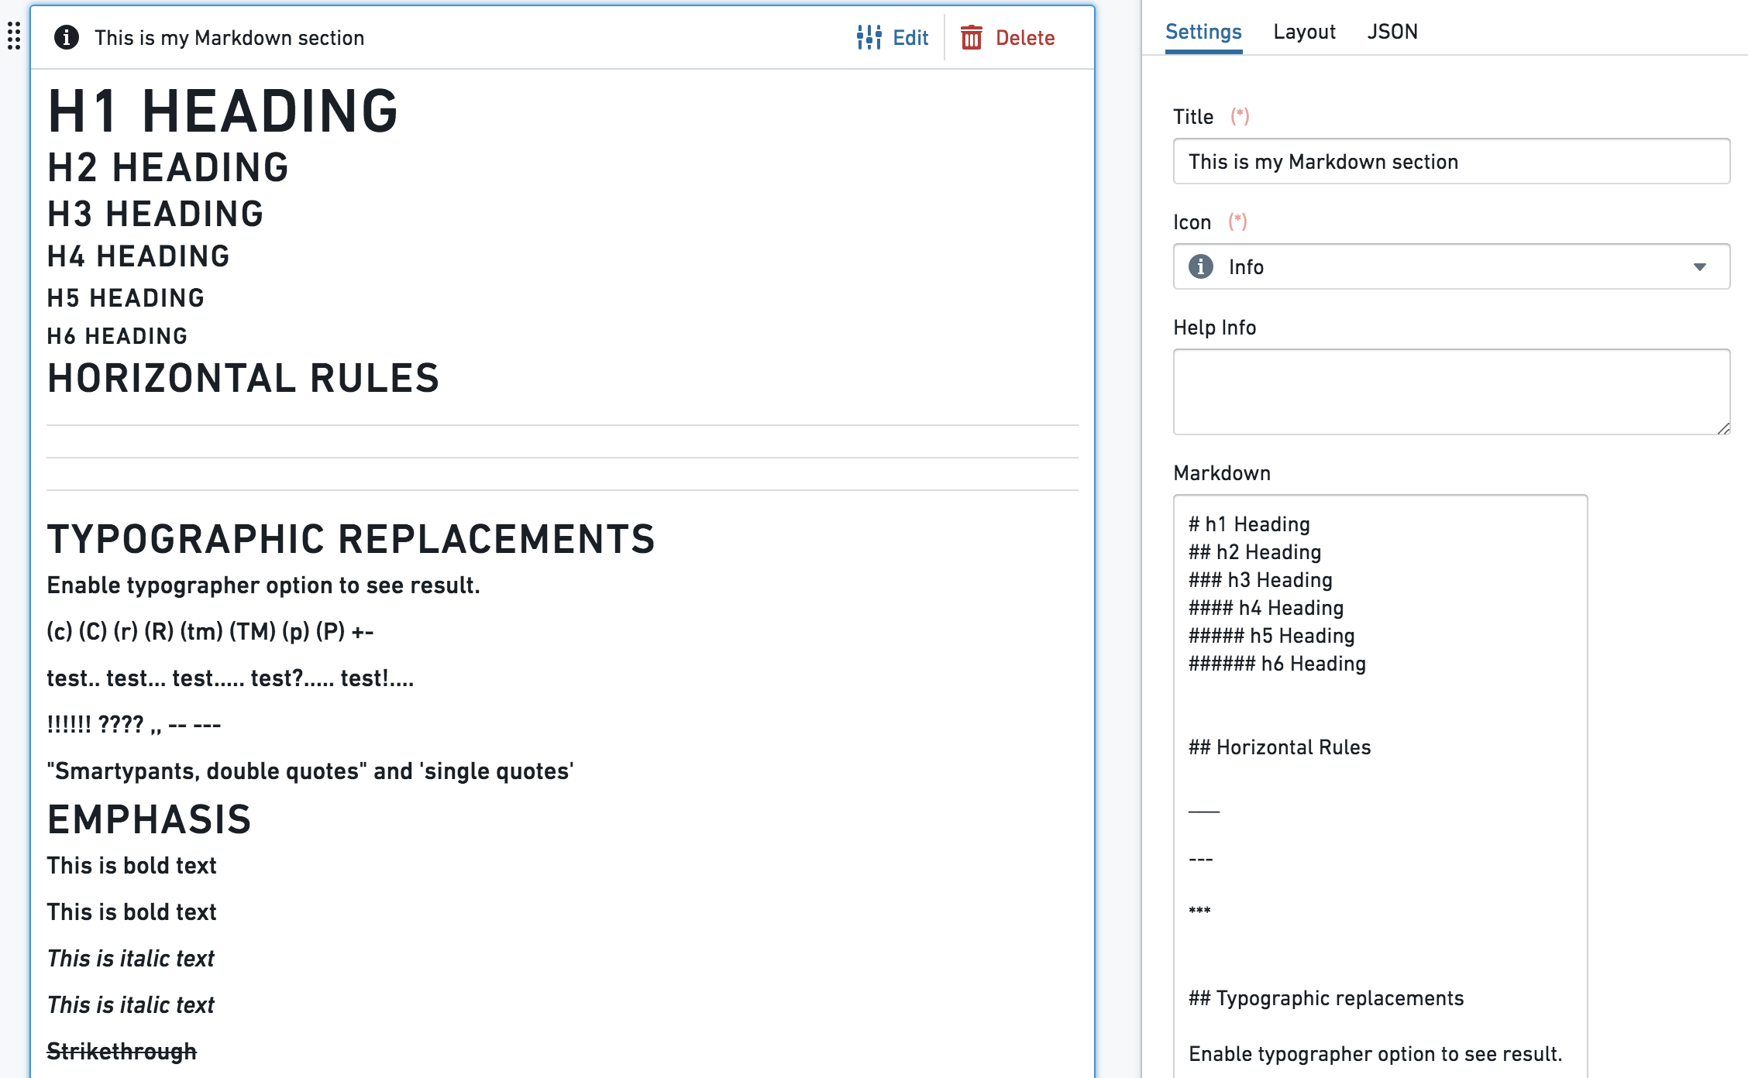Click the Edit button

click(x=893, y=37)
